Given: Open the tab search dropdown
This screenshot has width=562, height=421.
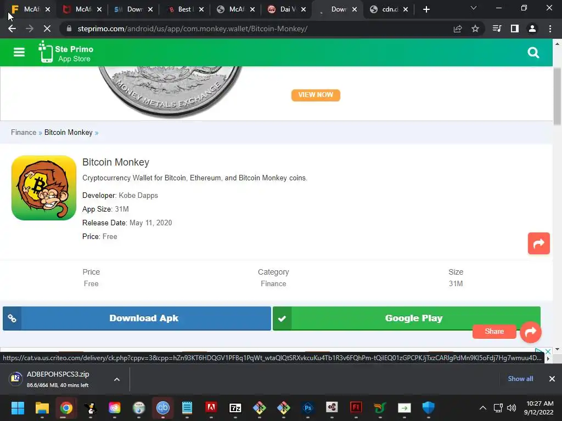Looking at the screenshot, I should pyautogui.click(x=474, y=8).
